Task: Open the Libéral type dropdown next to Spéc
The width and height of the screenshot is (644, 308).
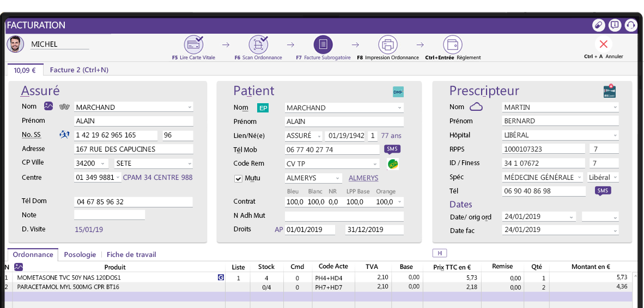Action: [615, 177]
